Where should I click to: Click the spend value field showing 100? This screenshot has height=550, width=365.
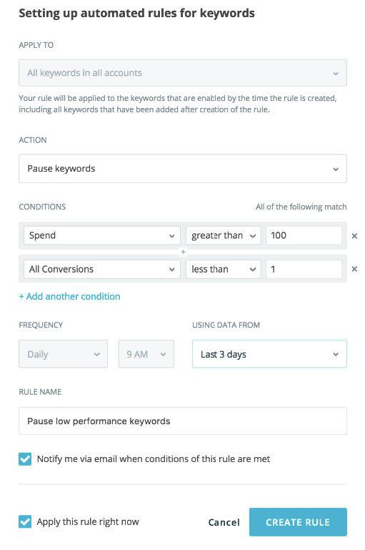(304, 235)
